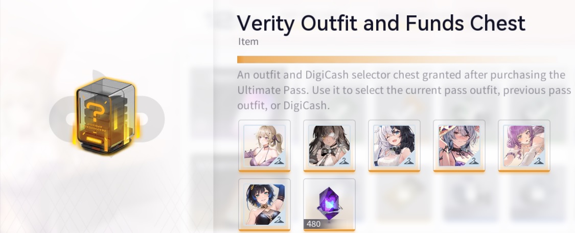Image resolution: width=575 pixels, height=233 pixels.
Task: Click the Item type label
Action: coord(248,42)
